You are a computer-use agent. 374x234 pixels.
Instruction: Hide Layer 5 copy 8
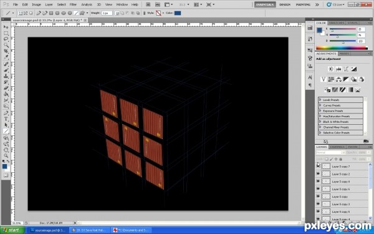(x=318, y=182)
